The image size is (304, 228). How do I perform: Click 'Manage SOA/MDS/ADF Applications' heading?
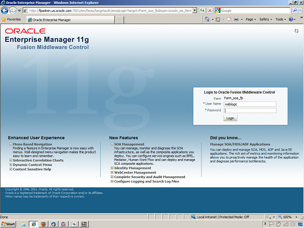tap(240, 144)
